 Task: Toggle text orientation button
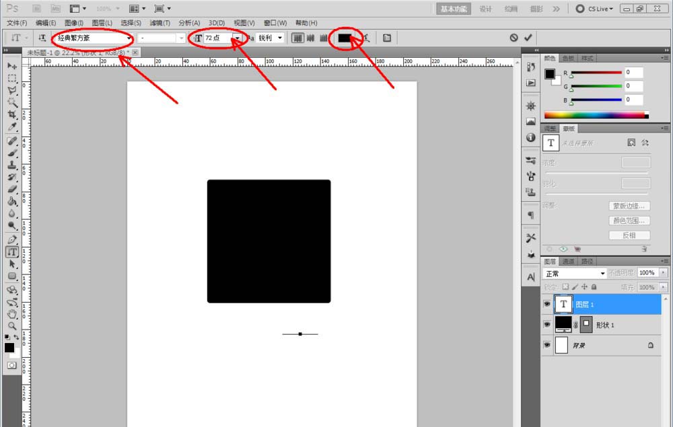click(x=42, y=38)
